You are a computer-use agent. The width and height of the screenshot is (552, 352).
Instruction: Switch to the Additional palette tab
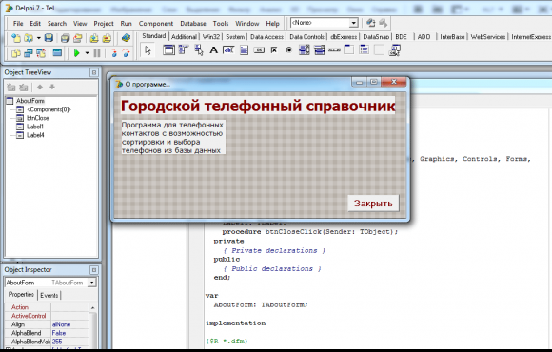(x=184, y=36)
